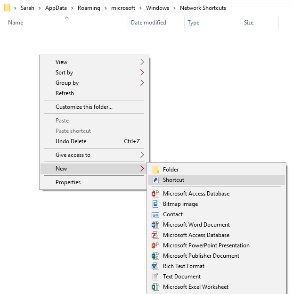Choose Refresh from the context menu
The image size is (293, 294).
pyautogui.click(x=65, y=93)
